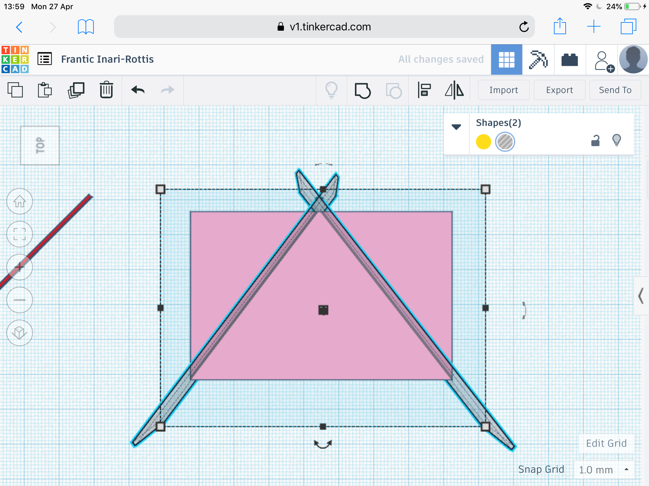
Task: Reset to home view
Action: (20, 201)
